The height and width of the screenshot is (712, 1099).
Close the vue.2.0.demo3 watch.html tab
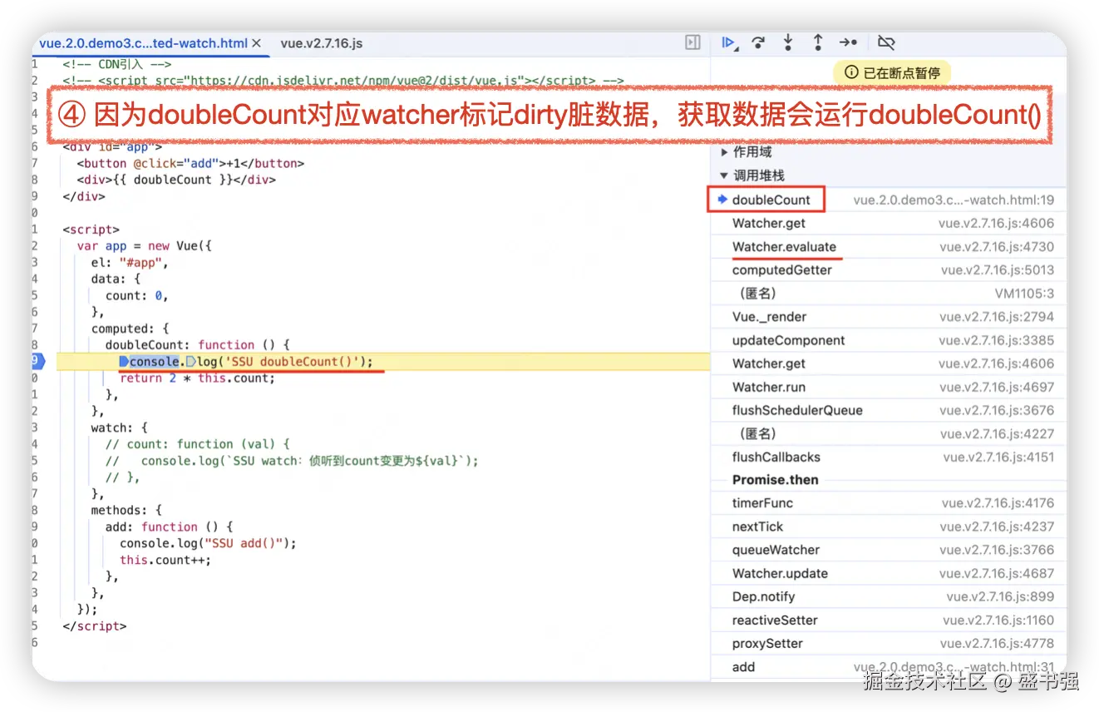tap(256, 43)
